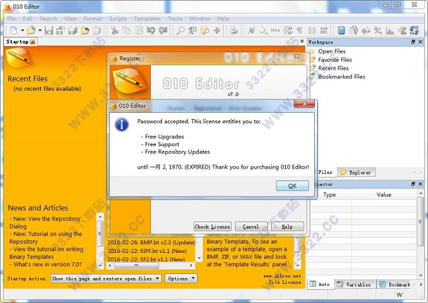
Task: Select Recent Files in Workspace tree
Action: coord(333,68)
